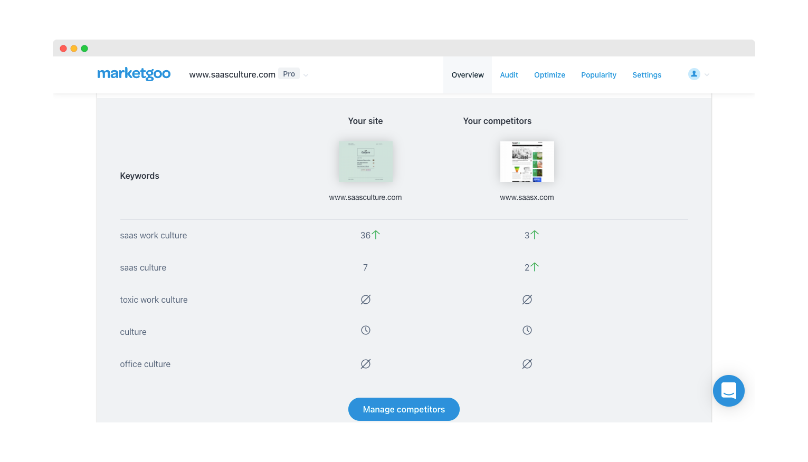This screenshot has width=808, height=462.
Task: Click green up arrow for saas work culture
Action: coord(376,235)
